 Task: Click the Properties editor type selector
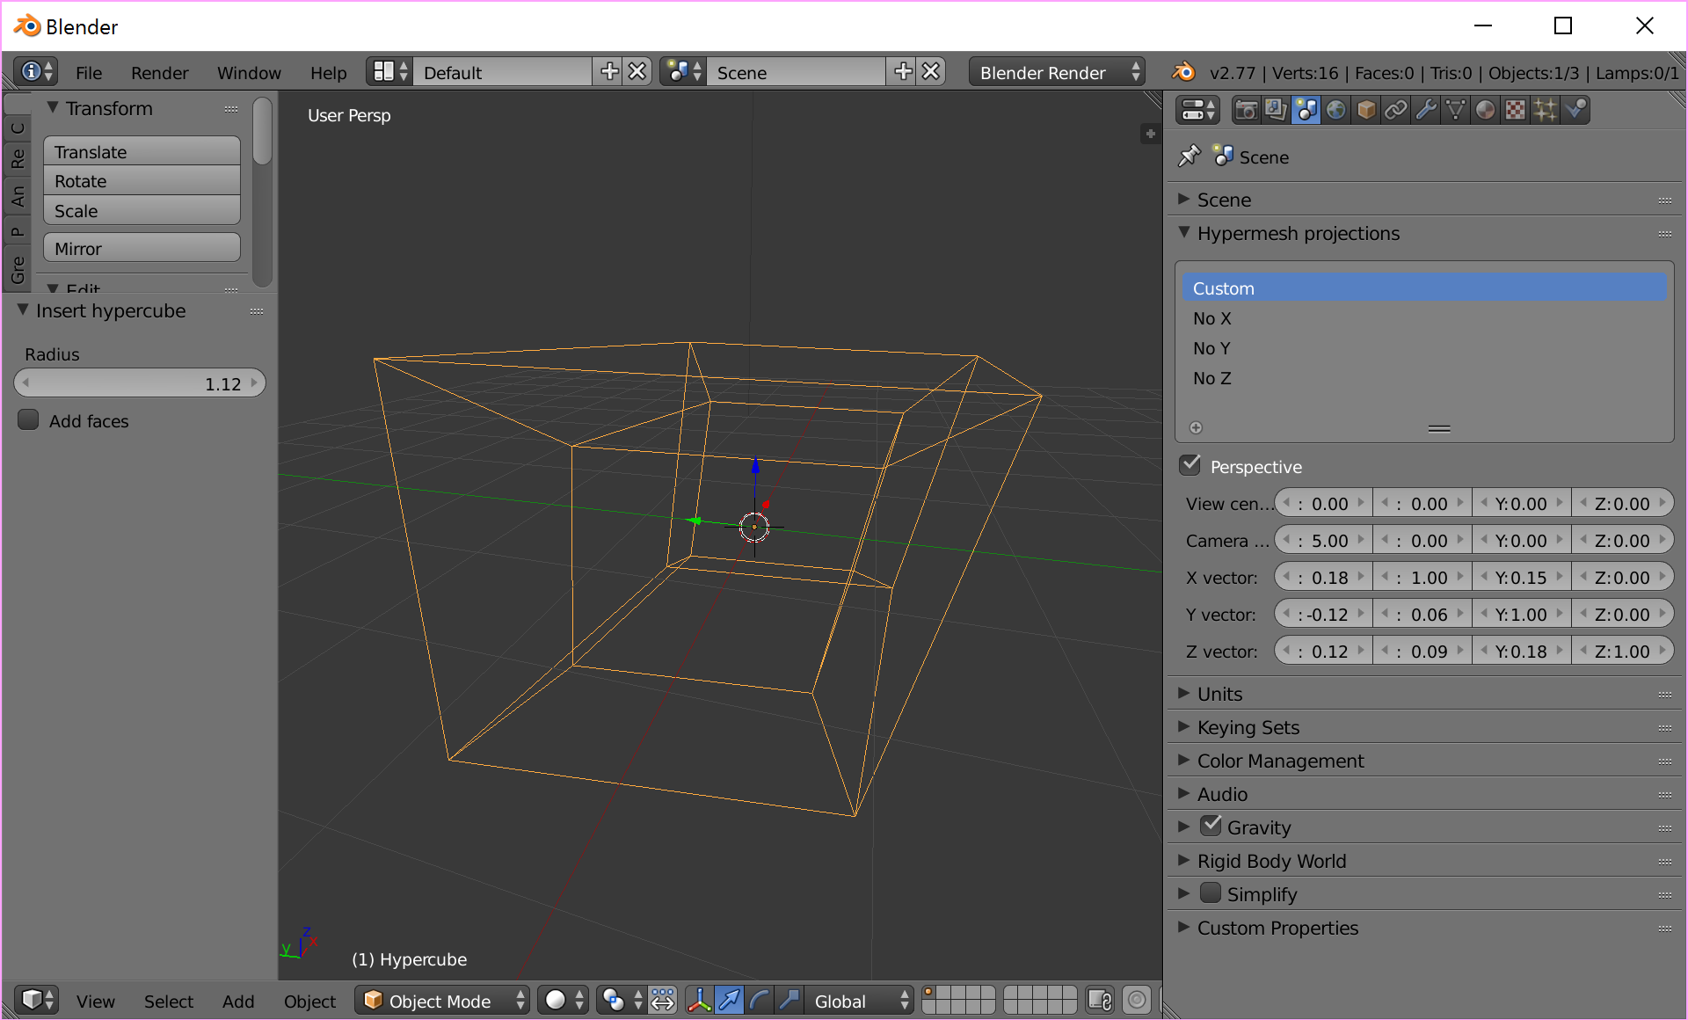(1197, 111)
